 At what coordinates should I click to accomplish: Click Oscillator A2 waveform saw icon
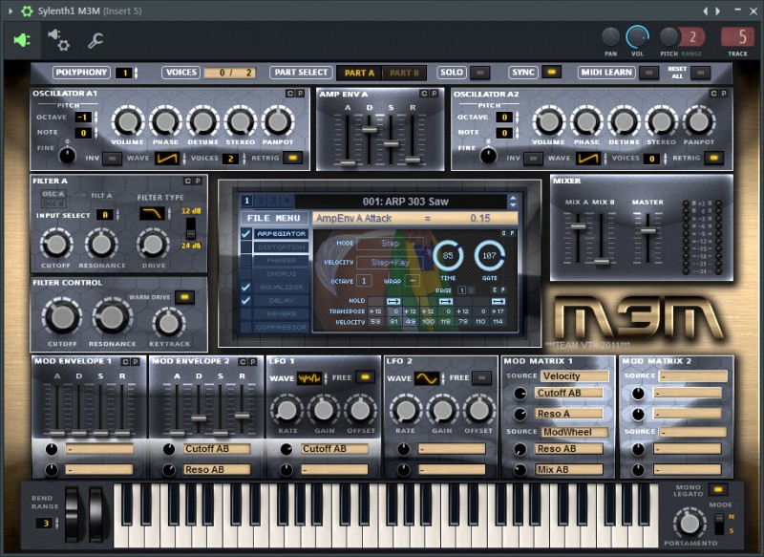pos(588,158)
